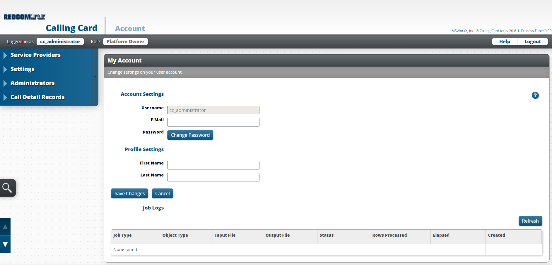Click the scroll down arrow icon
The image size is (552, 265).
pyautogui.click(x=5, y=244)
